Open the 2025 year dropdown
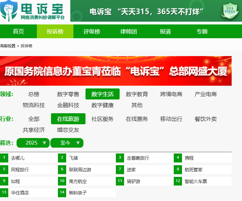The height and width of the screenshot is (201, 242). (33, 143)
